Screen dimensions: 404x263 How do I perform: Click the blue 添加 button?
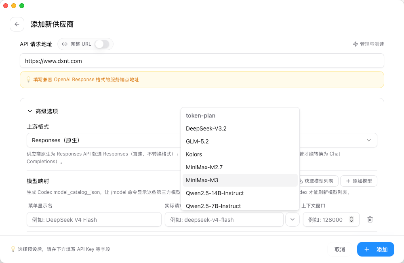(x=375, y=249)
